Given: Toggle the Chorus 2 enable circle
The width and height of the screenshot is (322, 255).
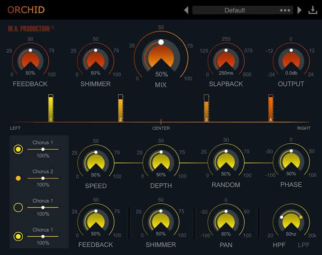Looking at the screenshot, I should tap(18, 178).
